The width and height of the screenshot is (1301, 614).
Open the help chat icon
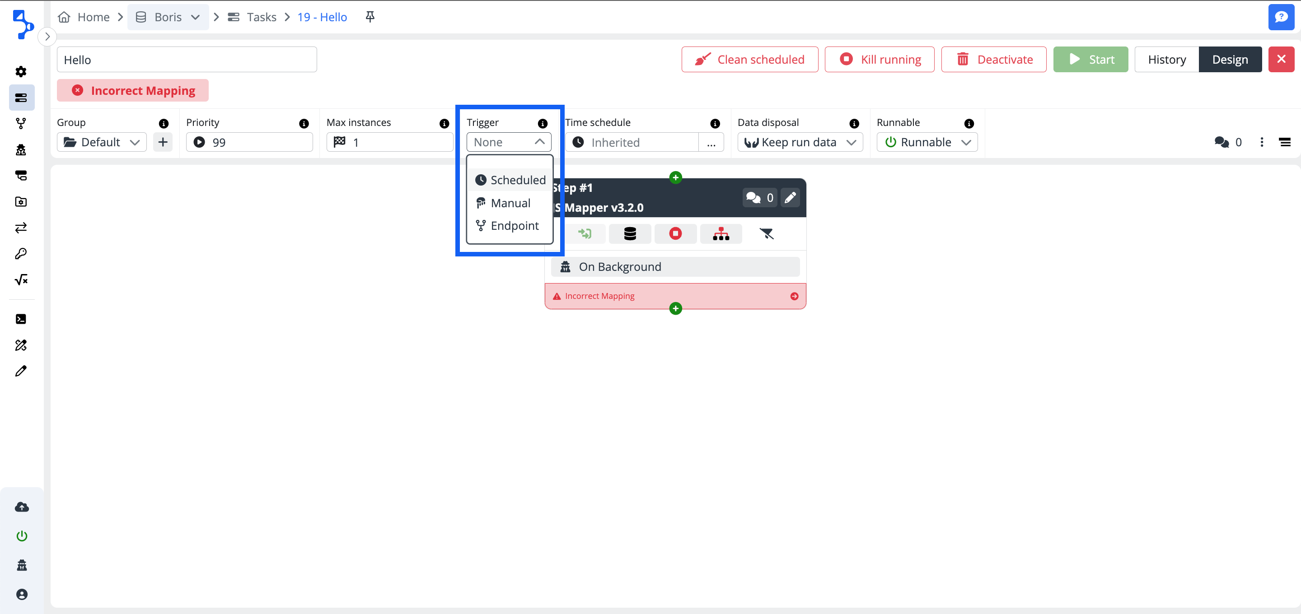coord(1280,17)
